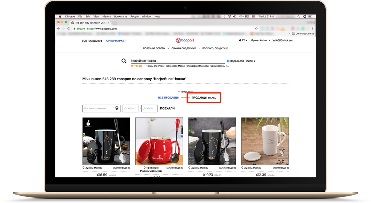Open a new Chrome tab
371x203 pixels.
tap(115, 23)
